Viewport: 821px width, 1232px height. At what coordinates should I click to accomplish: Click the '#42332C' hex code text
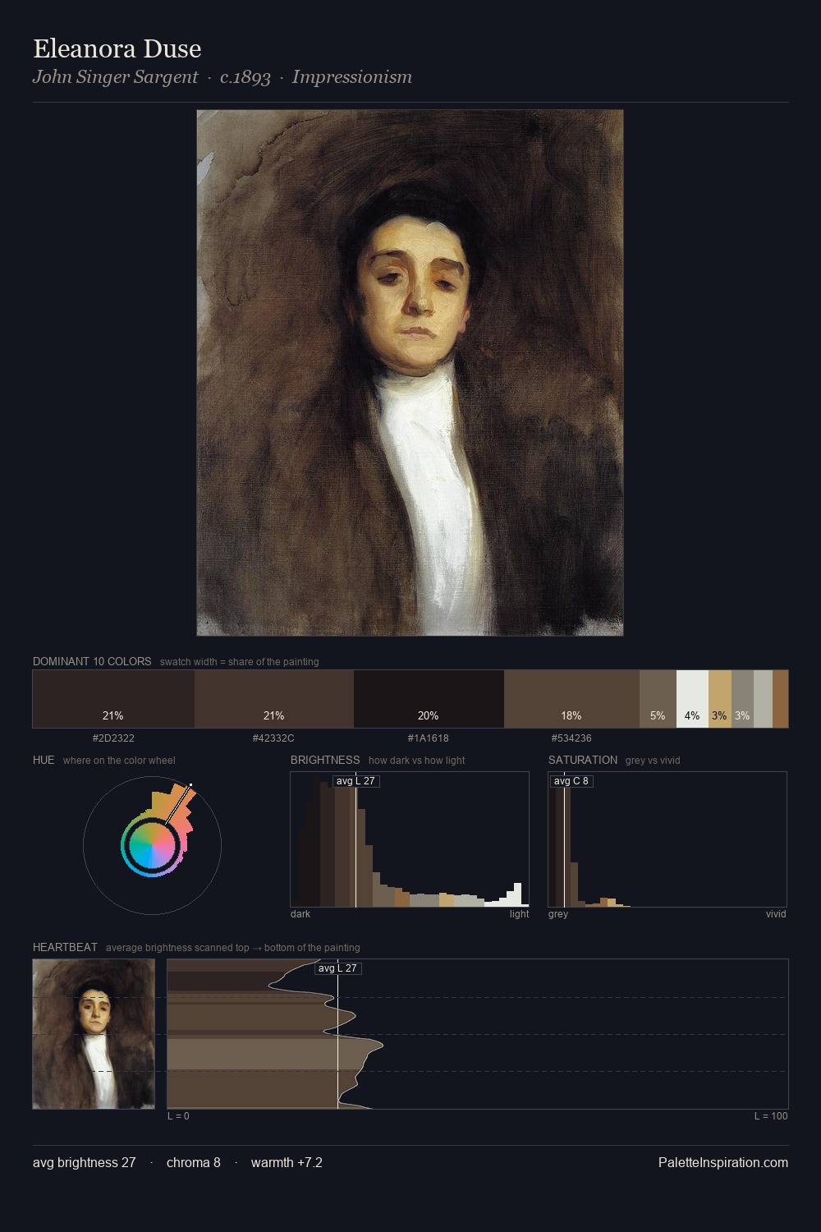(x=273, y=738)
